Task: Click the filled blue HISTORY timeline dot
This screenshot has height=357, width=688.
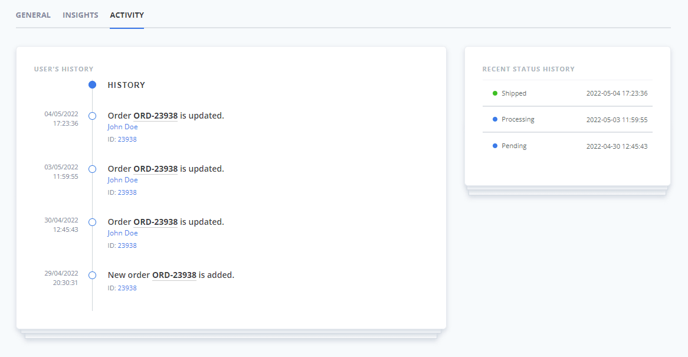Action: (92, 84)
